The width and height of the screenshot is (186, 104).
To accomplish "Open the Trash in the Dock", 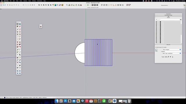I will [129, 101].
